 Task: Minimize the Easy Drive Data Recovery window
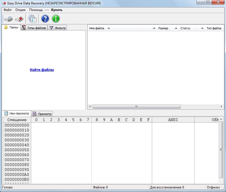(201, 2)
